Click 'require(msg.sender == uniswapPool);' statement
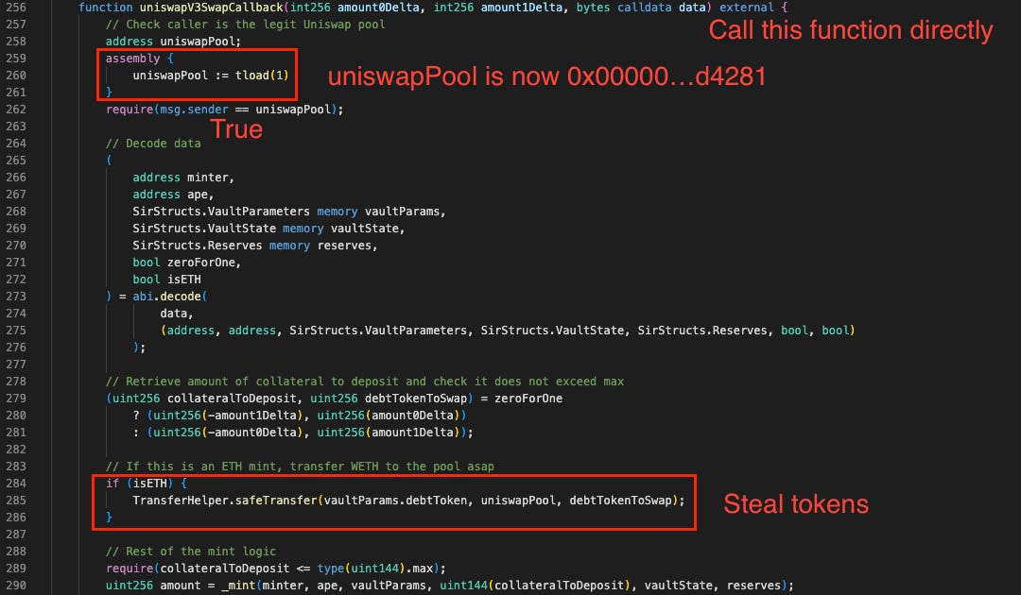 [x=225, y=110]
